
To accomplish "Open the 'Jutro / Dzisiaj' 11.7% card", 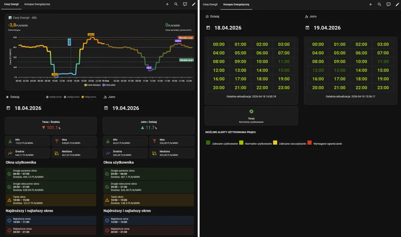I will (149, 125).
